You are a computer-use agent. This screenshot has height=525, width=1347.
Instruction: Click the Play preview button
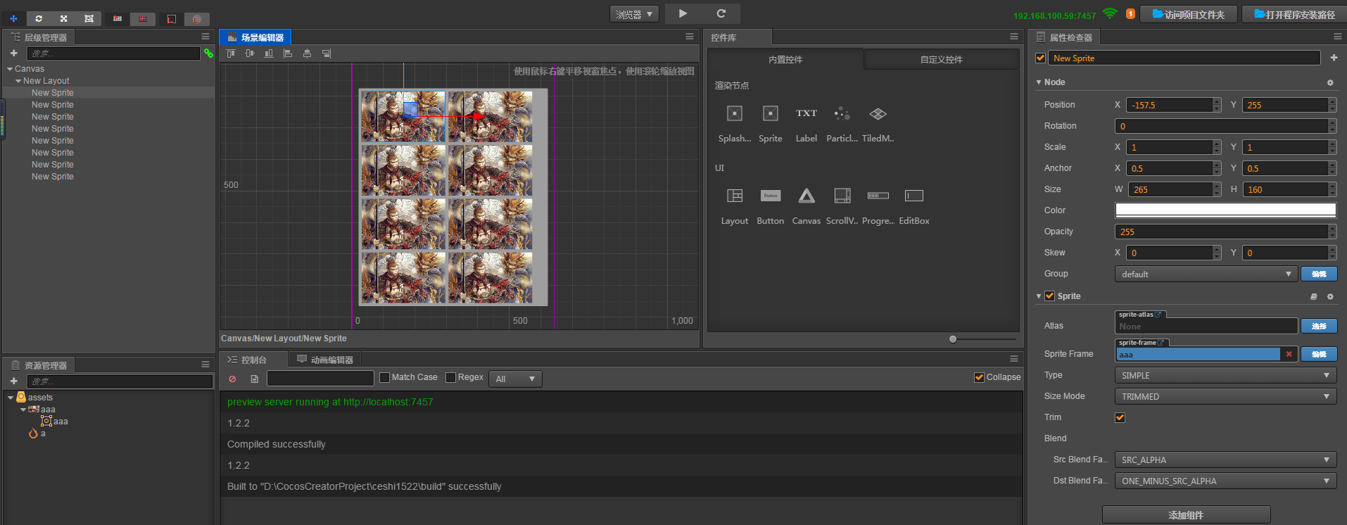[x=683, y=13]
